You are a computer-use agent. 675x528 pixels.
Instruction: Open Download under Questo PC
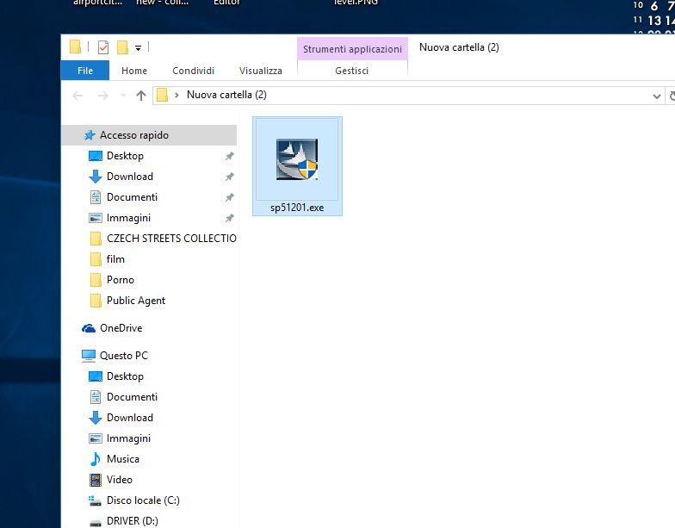pyautogui.click(x=129, y=418)
